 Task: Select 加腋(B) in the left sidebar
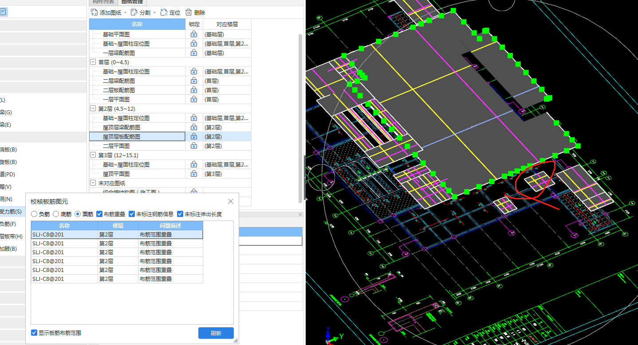(8, 248)
